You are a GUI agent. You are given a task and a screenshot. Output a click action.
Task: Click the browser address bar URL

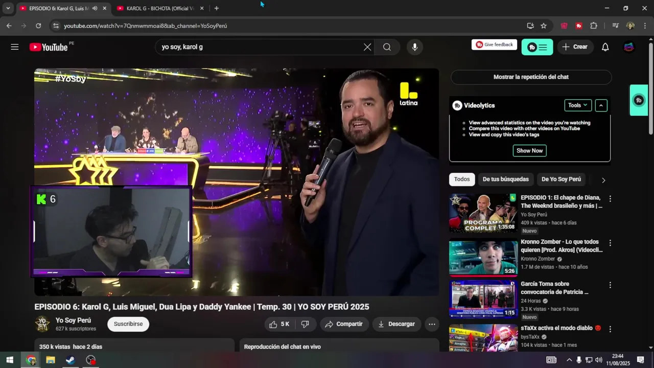point(145,26)
